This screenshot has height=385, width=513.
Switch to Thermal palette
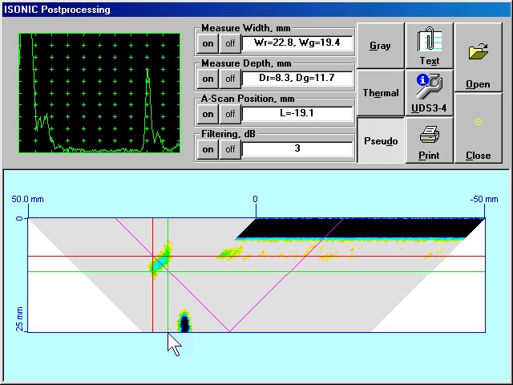[x=380, y=93]
